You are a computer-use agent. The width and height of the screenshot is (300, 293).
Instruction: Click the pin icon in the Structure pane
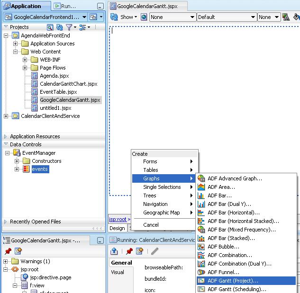tap(8, 251)
